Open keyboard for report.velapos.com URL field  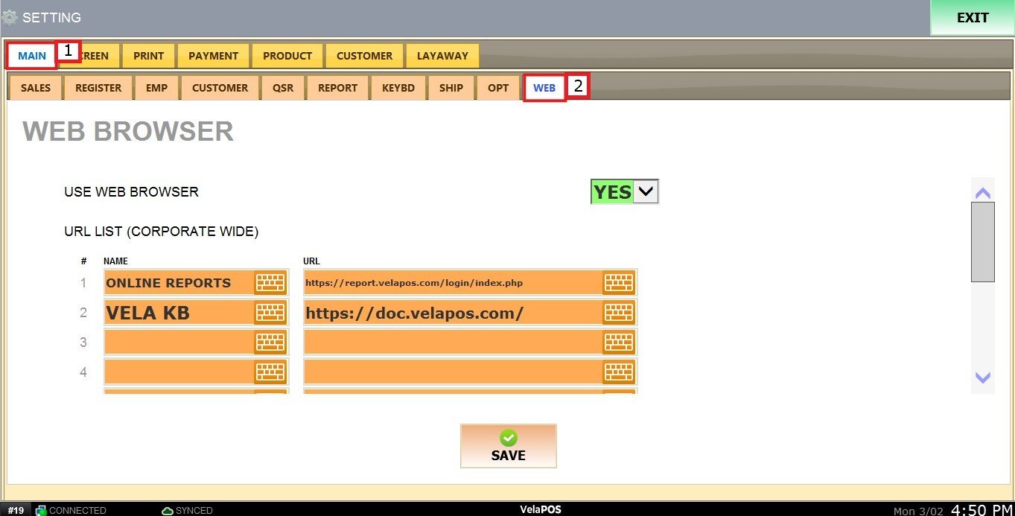(619, 283)
